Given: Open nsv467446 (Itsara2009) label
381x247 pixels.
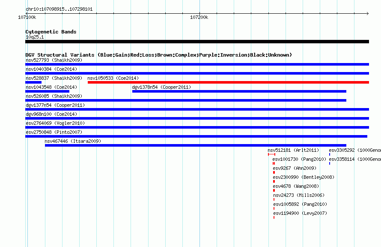Looking at the screenshot, I should [73, 141].
